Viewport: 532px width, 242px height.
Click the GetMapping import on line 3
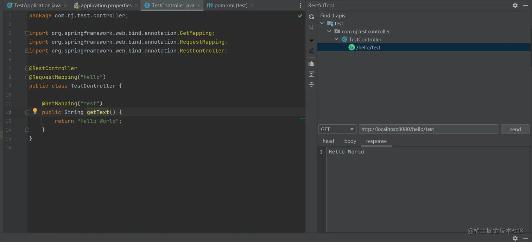(x=196, y=33)
